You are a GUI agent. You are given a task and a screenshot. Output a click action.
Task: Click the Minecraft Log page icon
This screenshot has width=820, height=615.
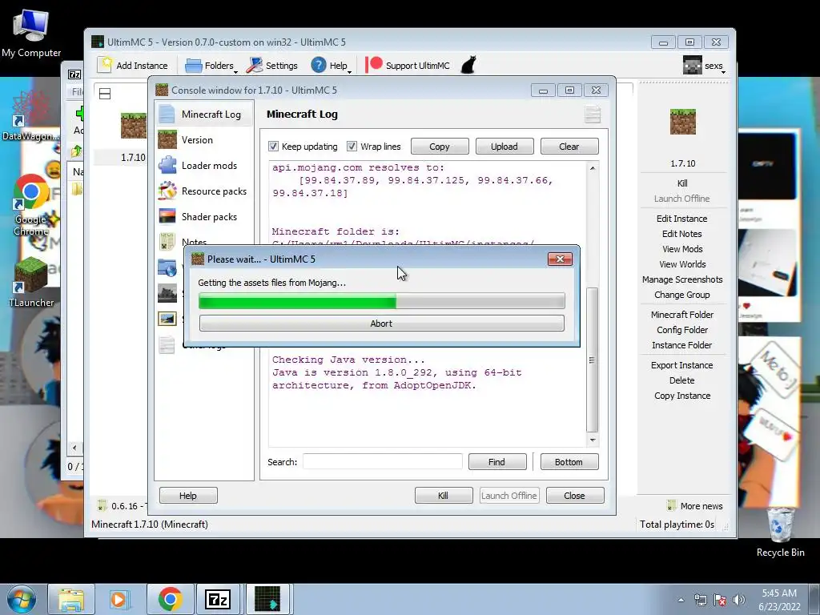point(167,114)
